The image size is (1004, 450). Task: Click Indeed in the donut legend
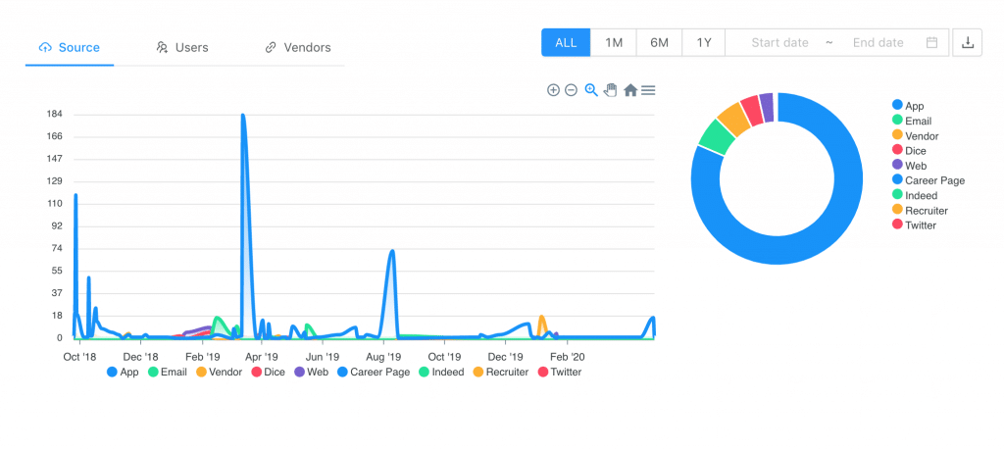click(x=915, y=195)
